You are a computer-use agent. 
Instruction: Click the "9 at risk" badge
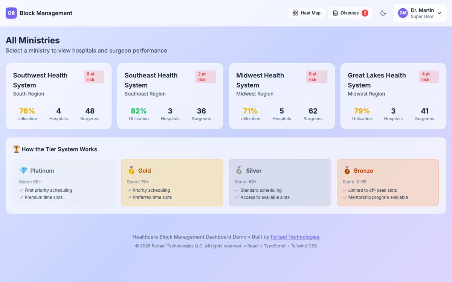(316, 77)
